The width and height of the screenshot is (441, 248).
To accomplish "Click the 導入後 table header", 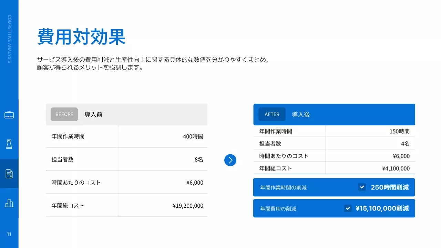I will [x=301, y=114].
